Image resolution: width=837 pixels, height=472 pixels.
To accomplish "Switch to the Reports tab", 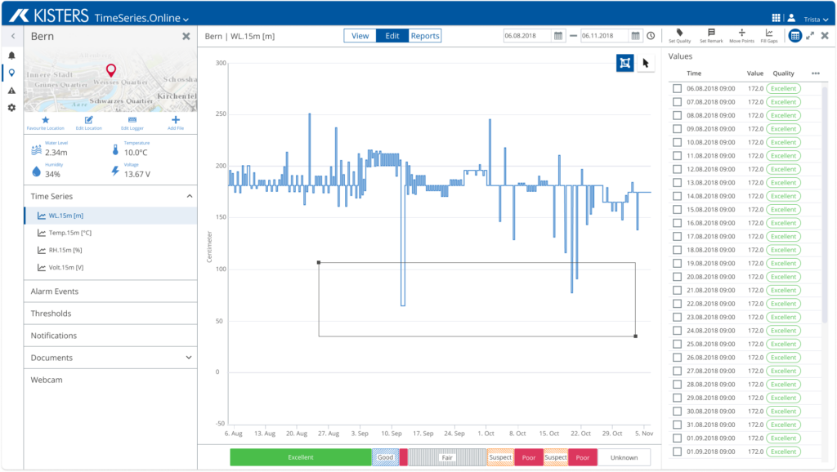I will point(425,36).
